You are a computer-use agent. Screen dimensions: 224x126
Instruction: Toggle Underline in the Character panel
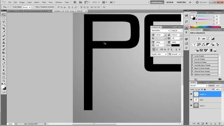(176, 49)
